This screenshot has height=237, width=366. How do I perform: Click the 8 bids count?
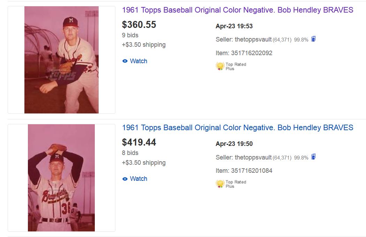tap(130, 153)
